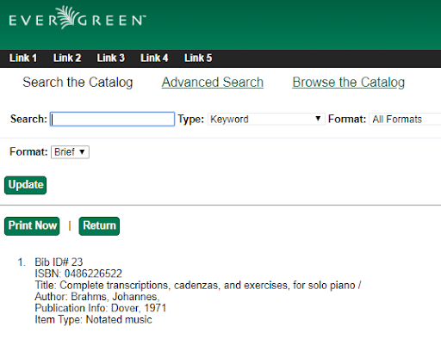Click the Update button
441x351 pixels.
(x=26, y=185)
